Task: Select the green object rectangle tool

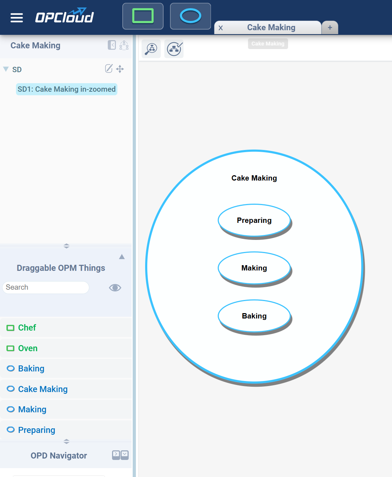Action: (x=143, y=16)
